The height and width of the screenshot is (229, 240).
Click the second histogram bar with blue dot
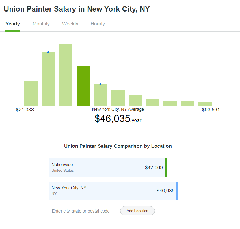[48, 79]
